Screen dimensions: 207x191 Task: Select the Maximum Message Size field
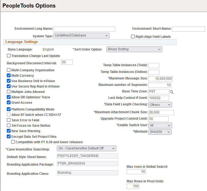click(x=160, y=79)
